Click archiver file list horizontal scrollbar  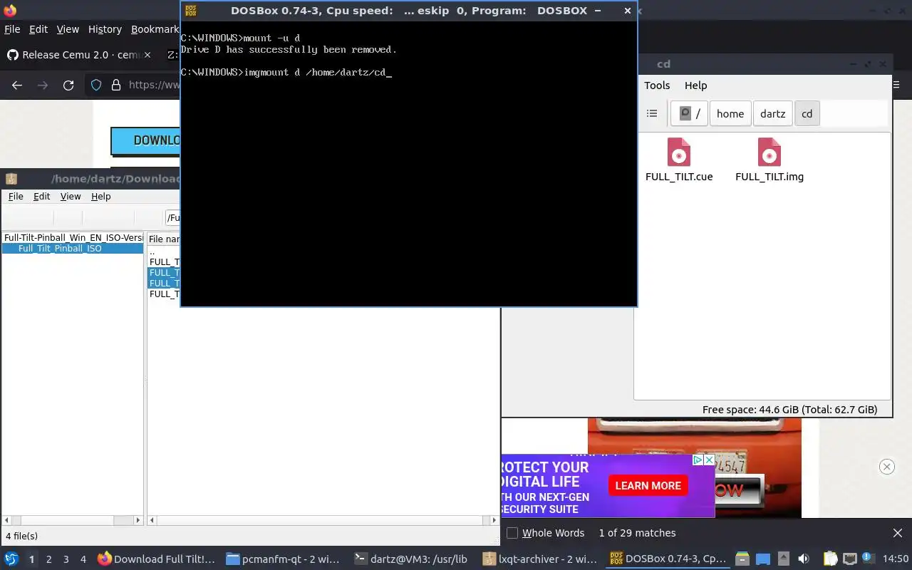(x=323, y=521)
